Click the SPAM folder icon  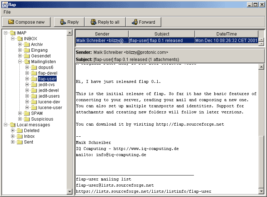coord(27,113)
